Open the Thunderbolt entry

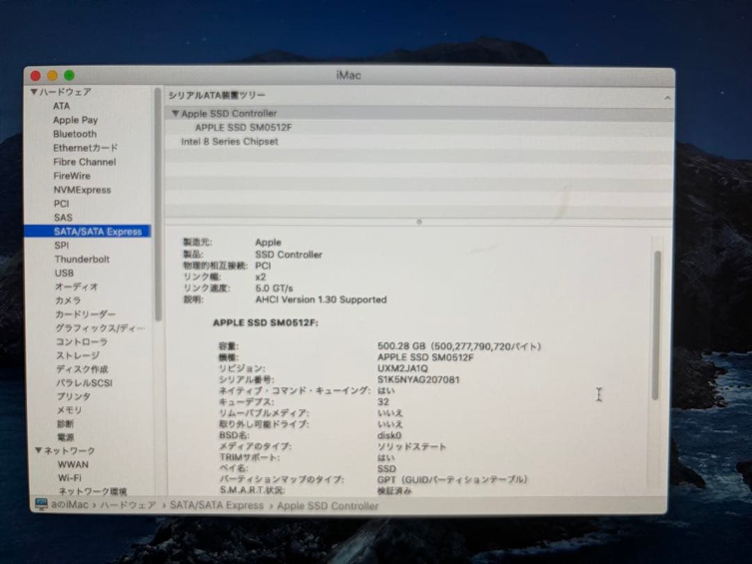click(82, 259)
